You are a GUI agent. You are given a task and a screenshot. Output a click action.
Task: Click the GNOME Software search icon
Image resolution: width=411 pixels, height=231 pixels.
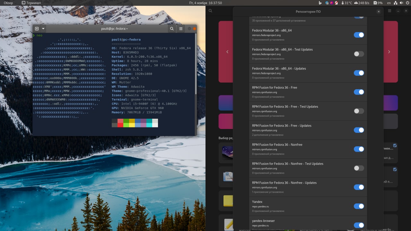click(x=210, y=11)
